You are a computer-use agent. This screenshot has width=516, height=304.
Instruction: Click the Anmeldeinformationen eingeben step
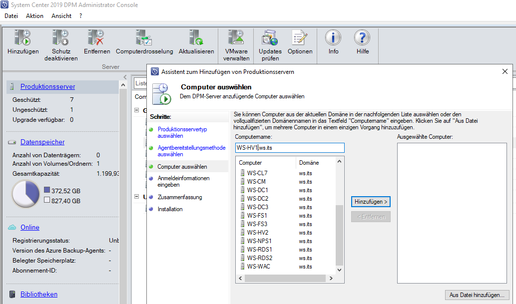click(183, 181)
